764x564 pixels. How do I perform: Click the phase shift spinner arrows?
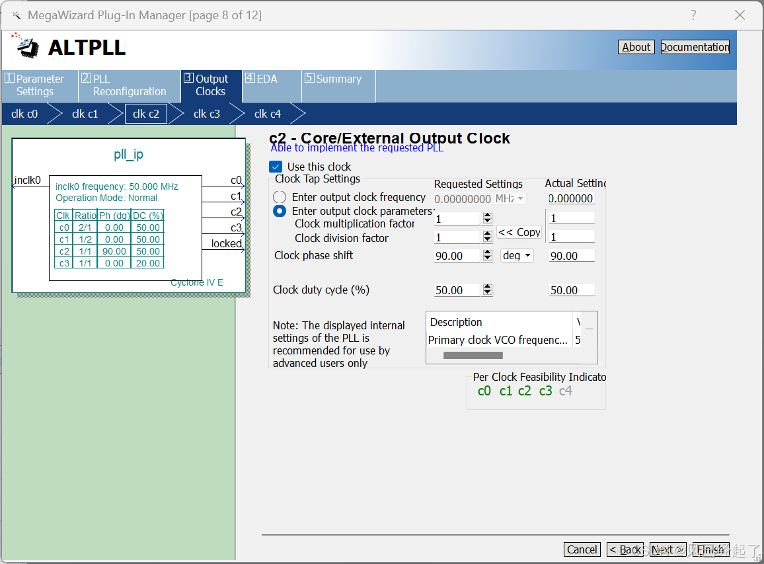click(x=487, y=255)
